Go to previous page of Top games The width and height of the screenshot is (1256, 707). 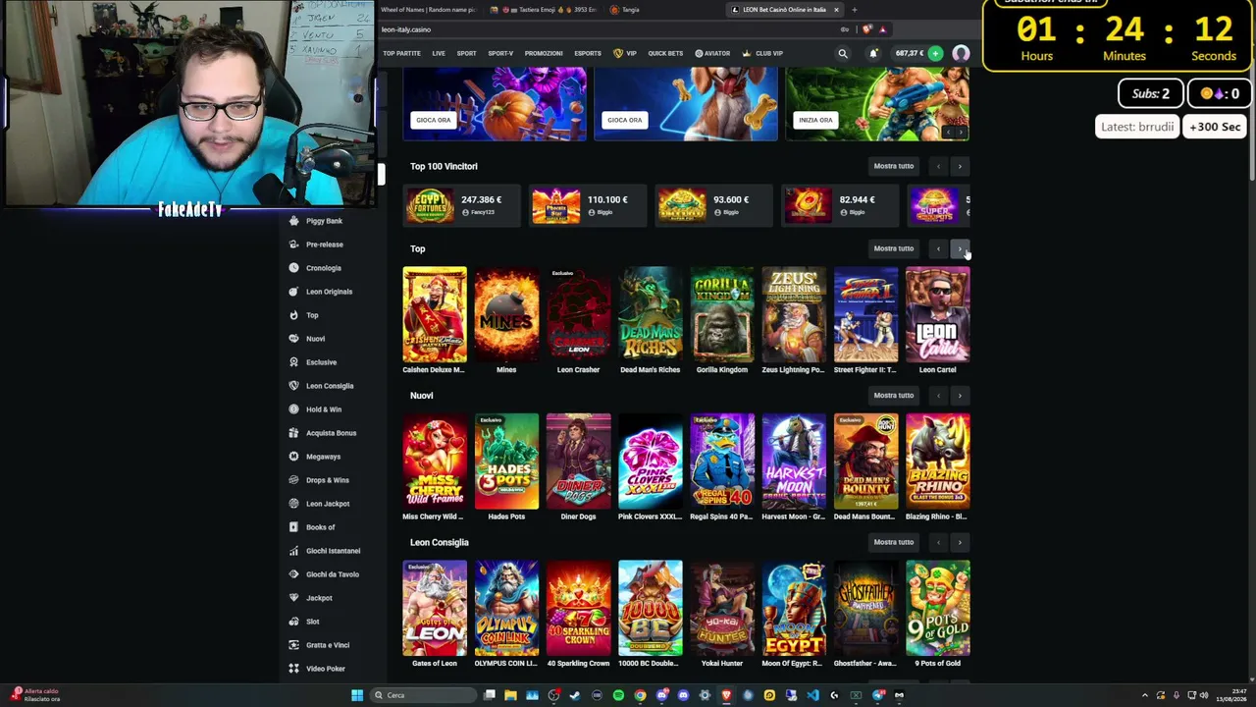(x=938, y=248)
